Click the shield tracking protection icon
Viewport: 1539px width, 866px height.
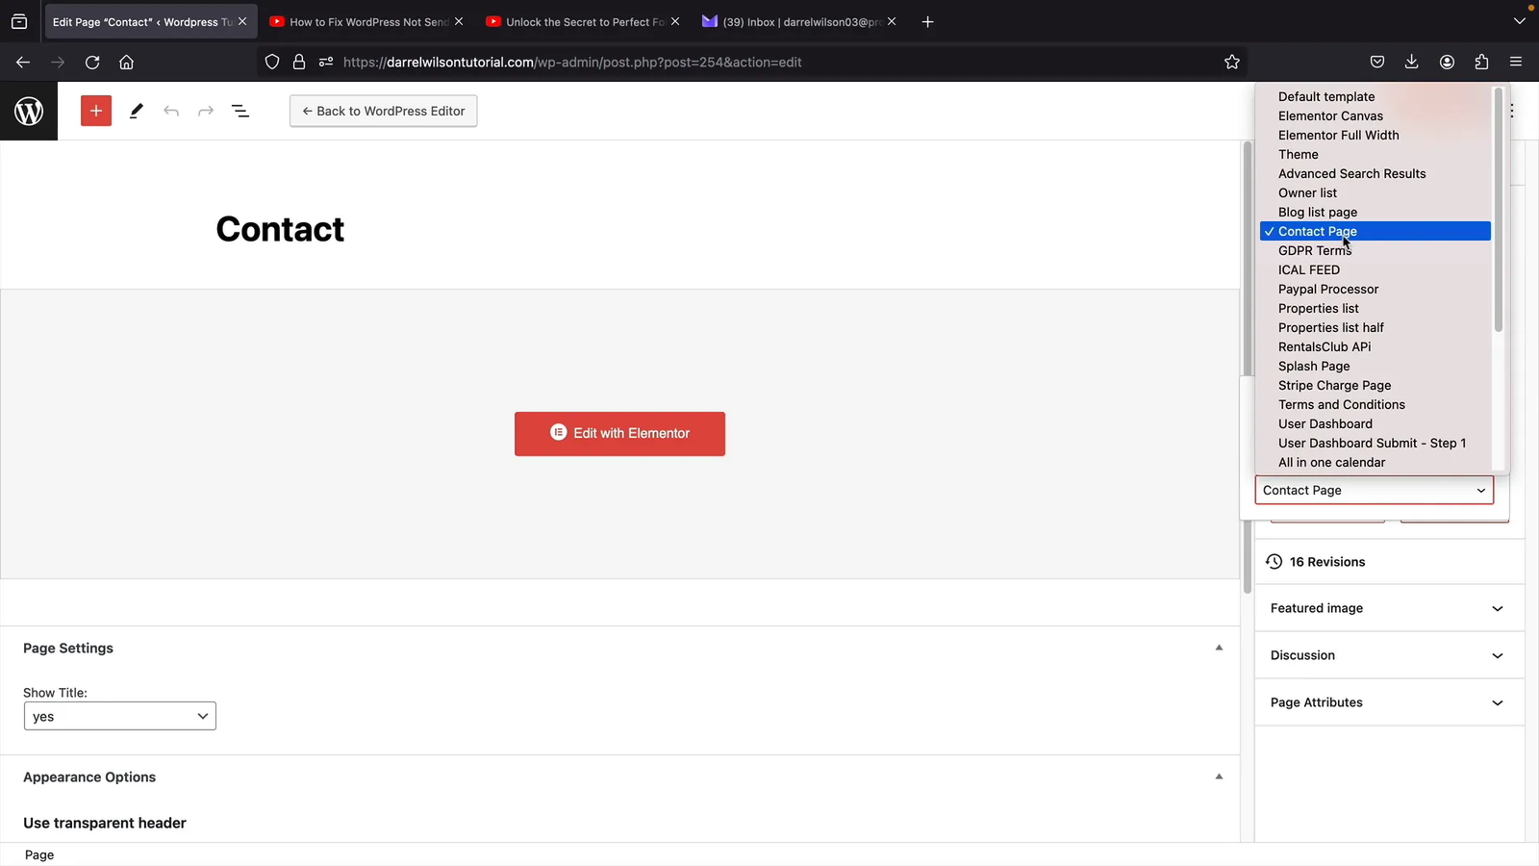(272, 62)
